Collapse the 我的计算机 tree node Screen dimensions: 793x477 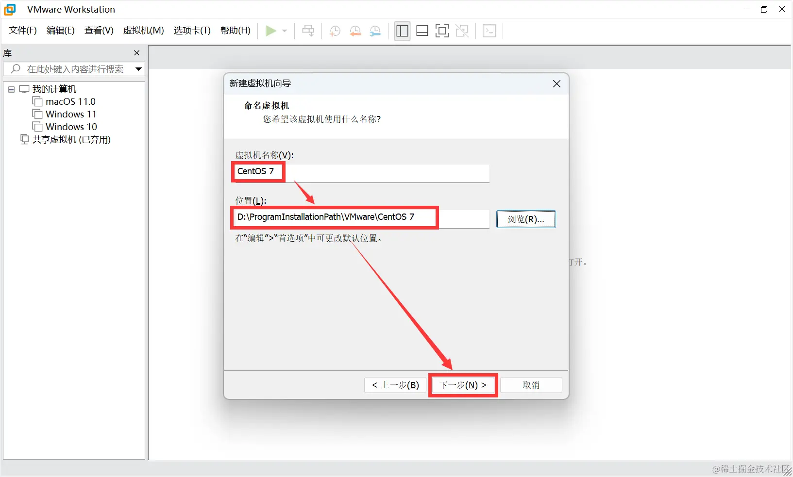(11, 89)
